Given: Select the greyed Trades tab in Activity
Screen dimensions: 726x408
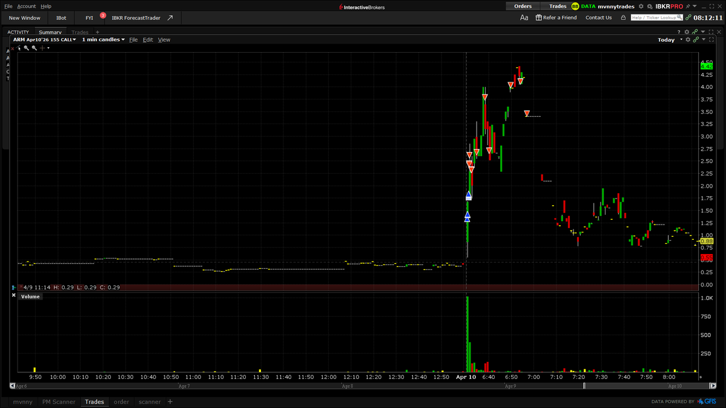Looking at the screenshot, I should [x=80, y=33].
